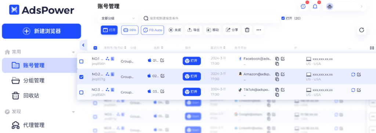Screen dimensions: 376x133
Task: Expand the user profile arrow
Action: (362, 7)
